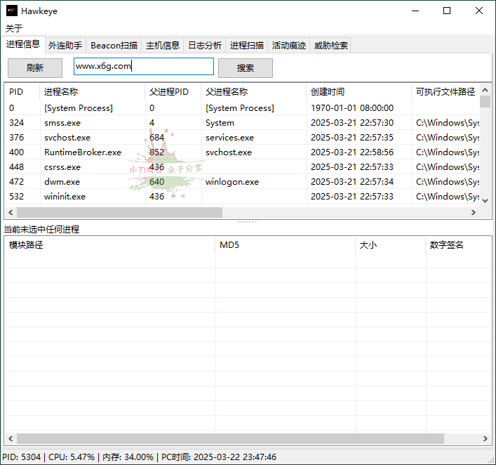Select the 主机信息 tab
Screen dimensions: 496x465
(163, 45)
